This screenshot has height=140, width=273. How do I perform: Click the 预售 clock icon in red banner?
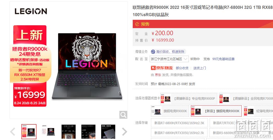tap(137, 24)
